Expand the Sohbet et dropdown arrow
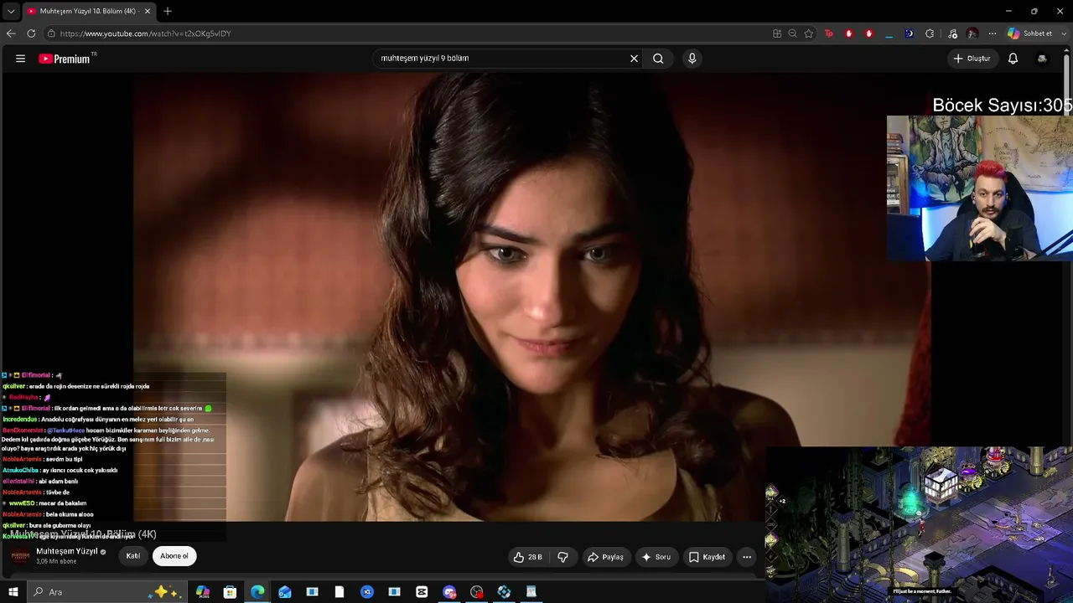 [x=1065, y=33]
